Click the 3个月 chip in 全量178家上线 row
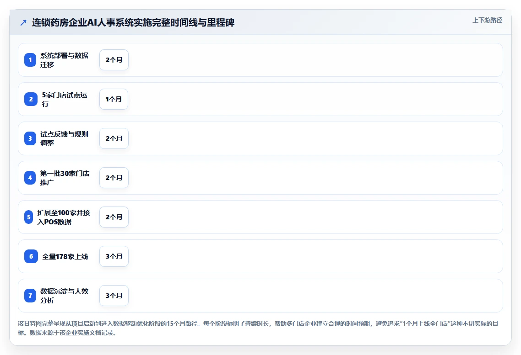The width and height of the screenshot is (521, 355). [114, 256]
